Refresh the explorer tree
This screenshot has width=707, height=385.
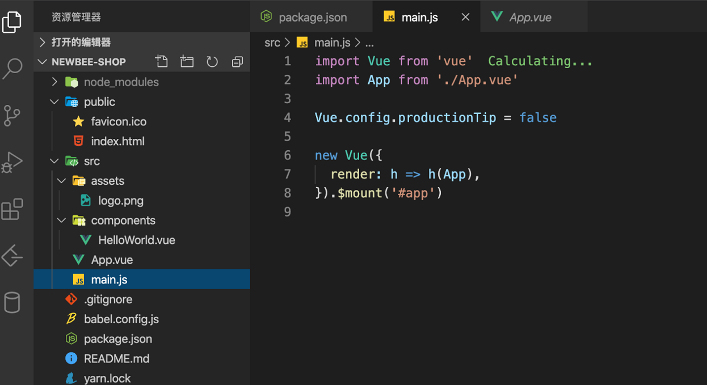212,61
